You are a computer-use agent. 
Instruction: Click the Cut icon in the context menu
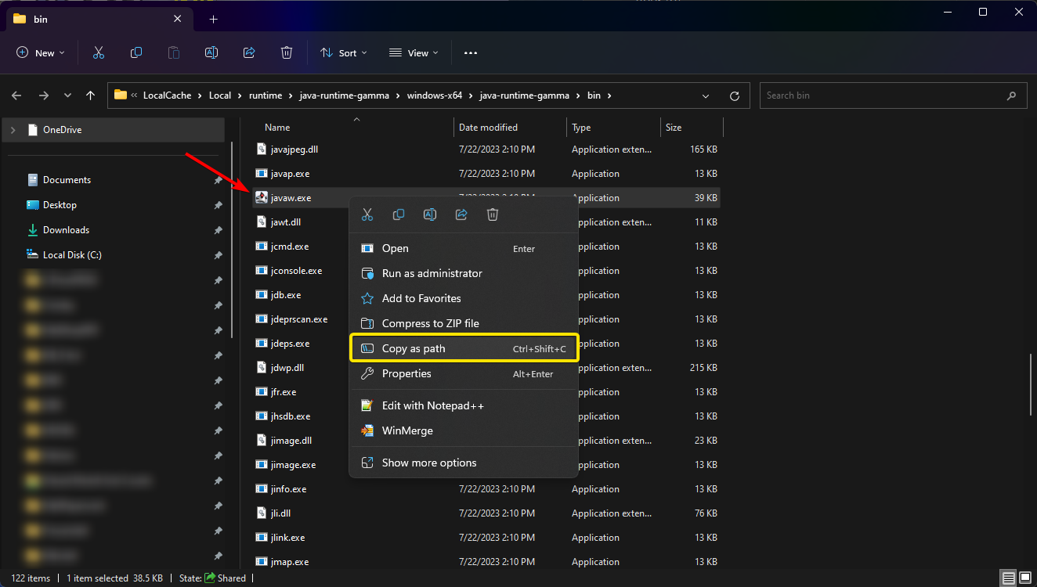pos(367,214)
